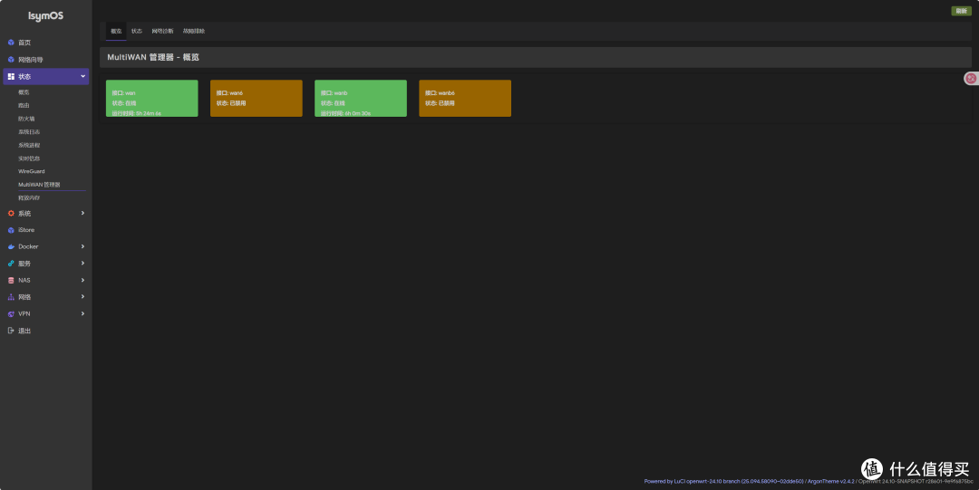Viewport: 979px width, 490px height.
Task: Expand the VPN menu chevron
Action: click(x=82, y=313)
